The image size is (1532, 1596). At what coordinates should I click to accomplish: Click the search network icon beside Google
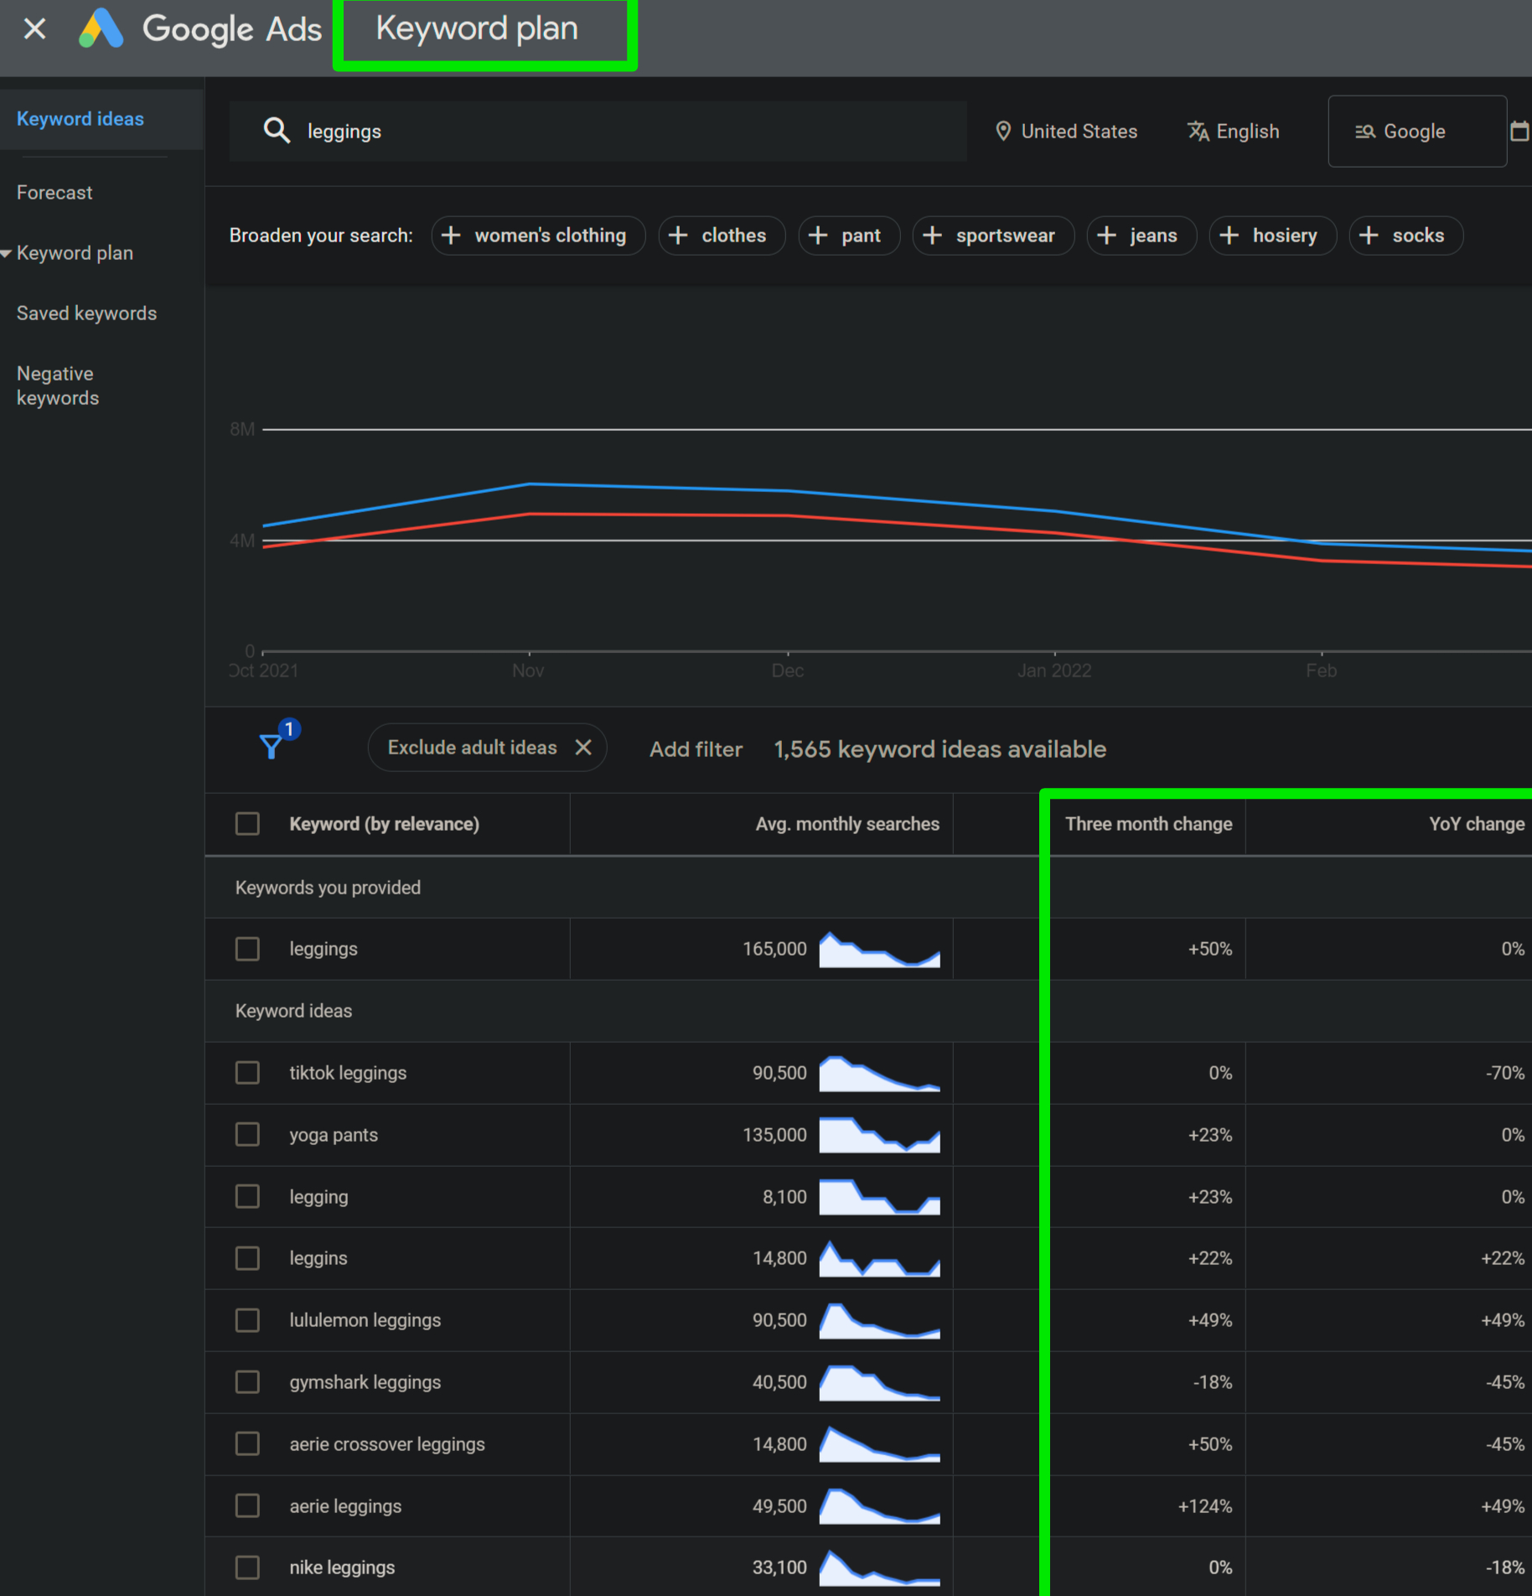1365,132
